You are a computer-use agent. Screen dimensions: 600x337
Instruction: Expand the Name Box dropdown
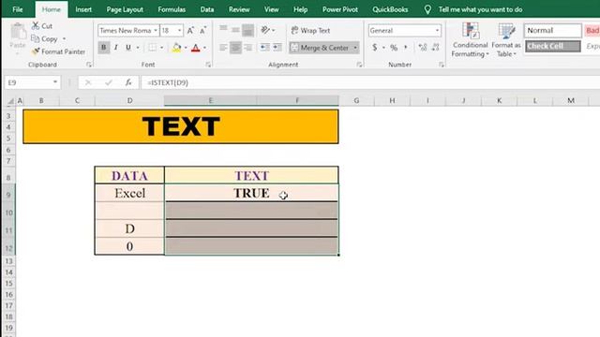[55, 82]
